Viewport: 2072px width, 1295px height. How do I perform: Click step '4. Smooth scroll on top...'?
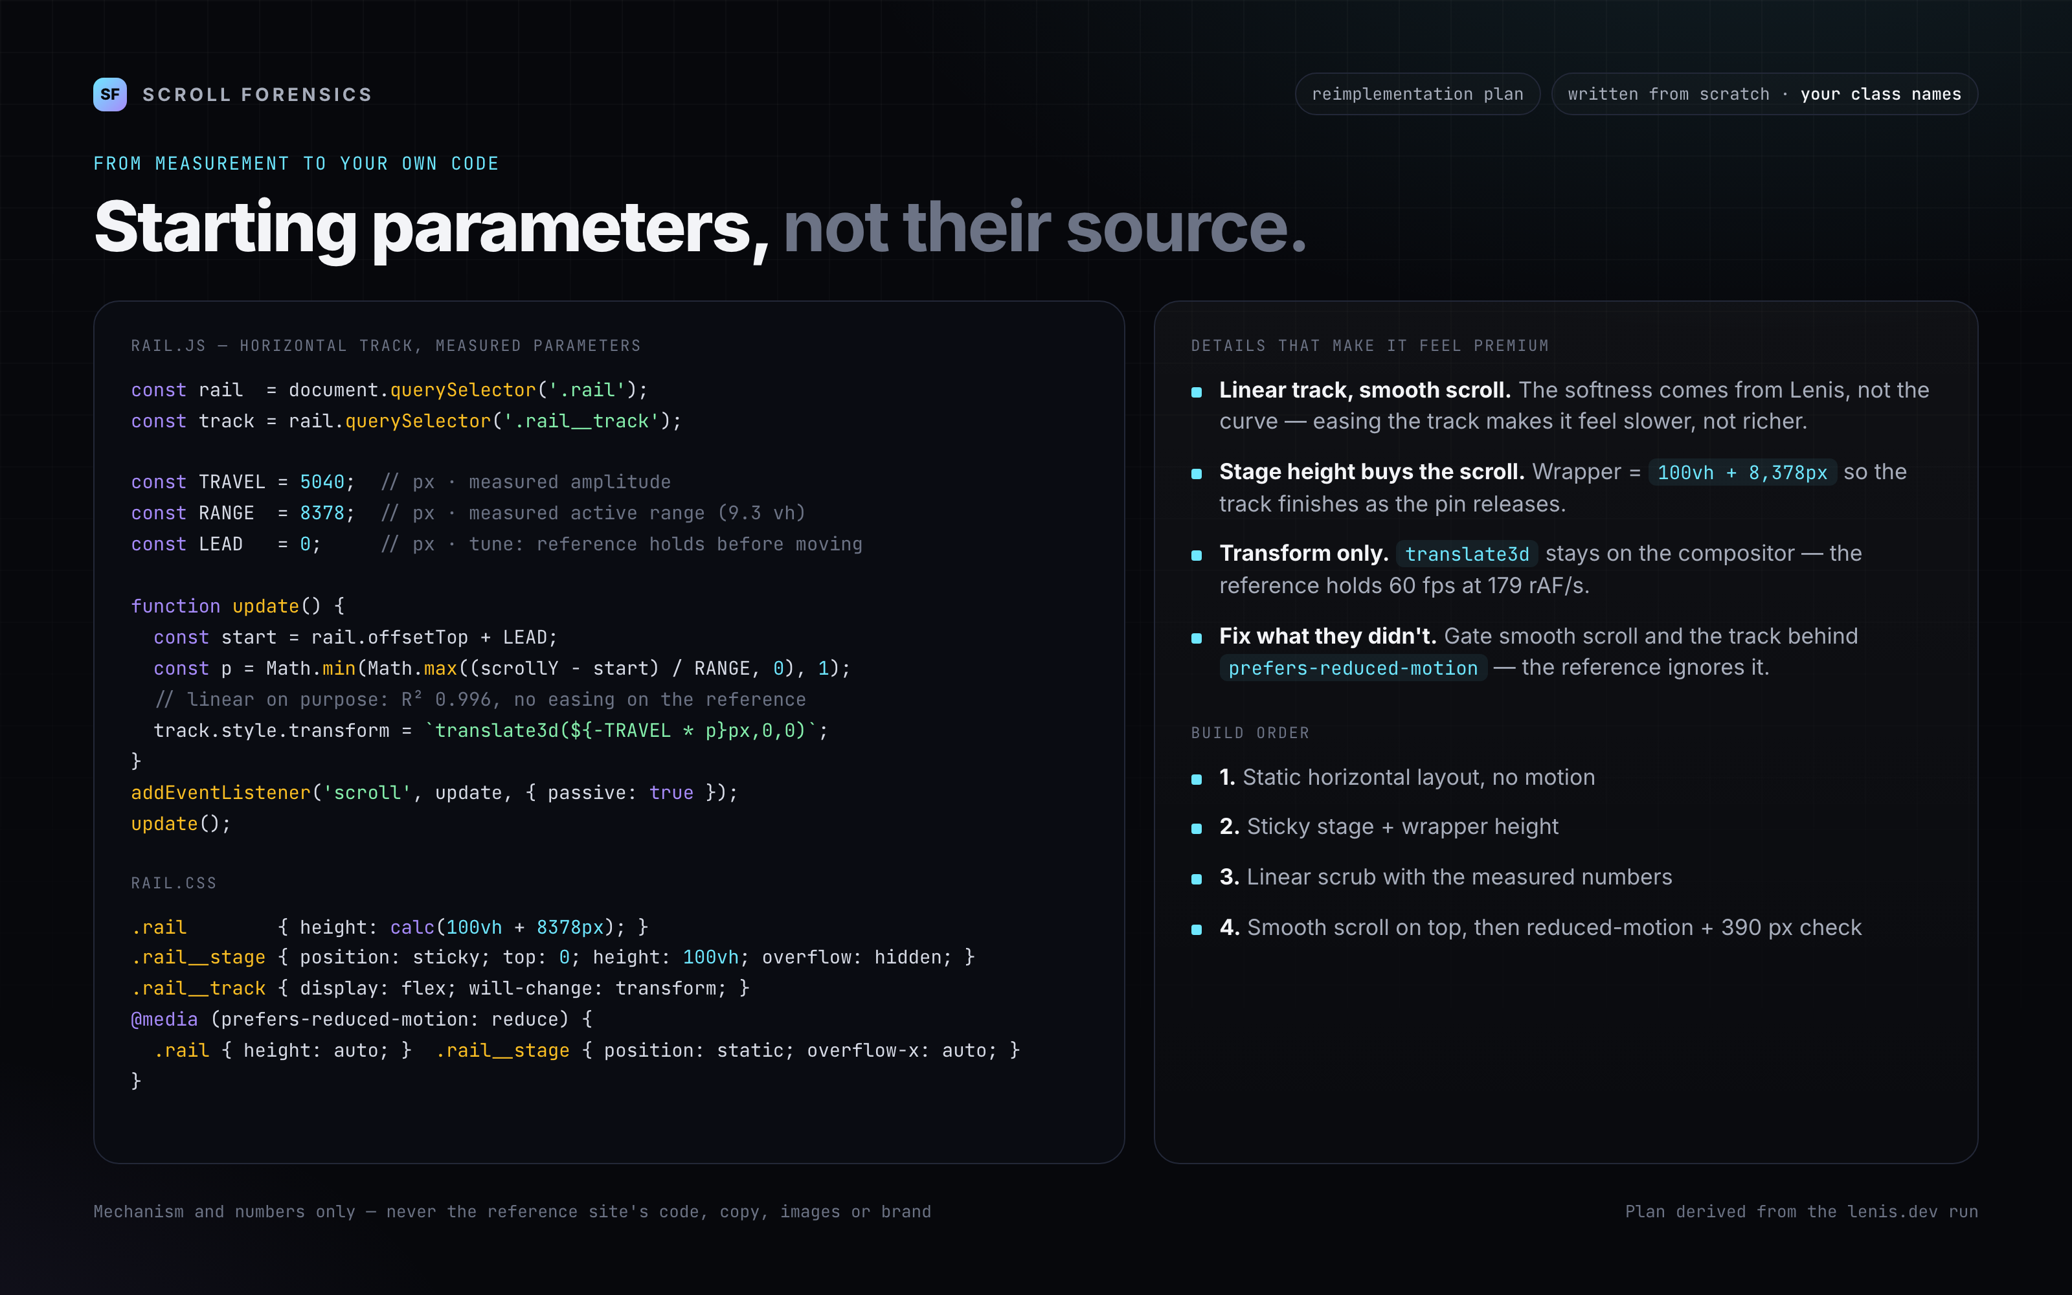(x=1540, y=929)
